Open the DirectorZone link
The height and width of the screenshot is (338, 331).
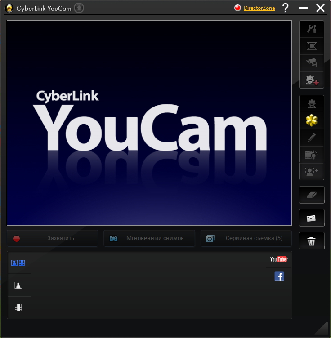point(259,8)
